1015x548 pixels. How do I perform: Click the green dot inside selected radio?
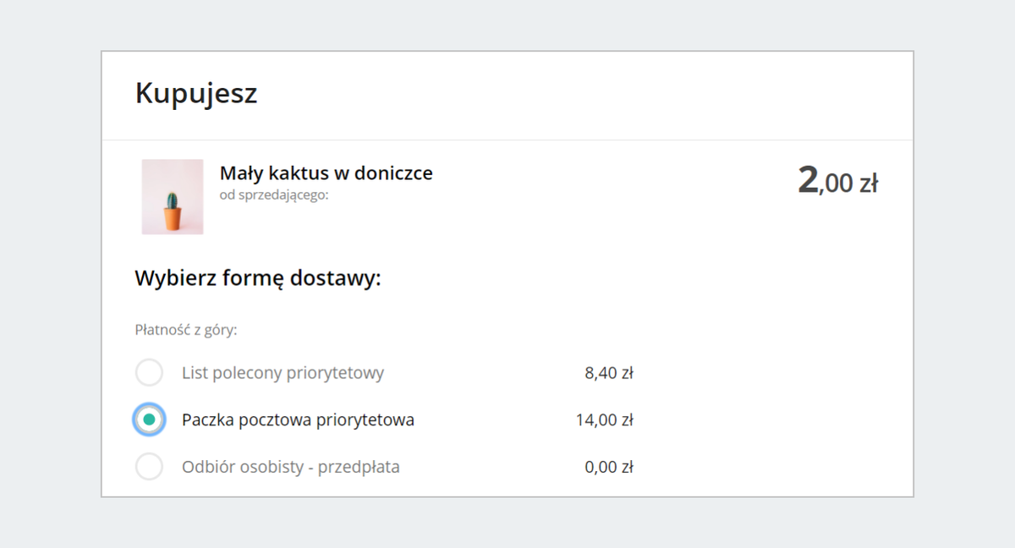[149, 419]
